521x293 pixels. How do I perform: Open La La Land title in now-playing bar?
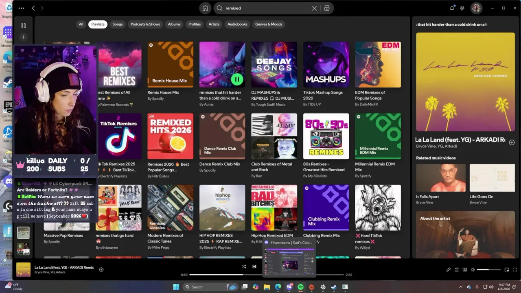(64, 267)
